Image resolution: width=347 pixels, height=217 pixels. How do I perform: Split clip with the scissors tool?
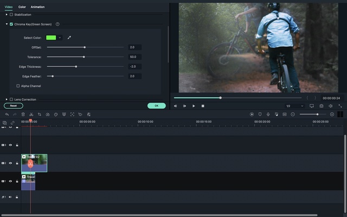click(x=31, y=114)
